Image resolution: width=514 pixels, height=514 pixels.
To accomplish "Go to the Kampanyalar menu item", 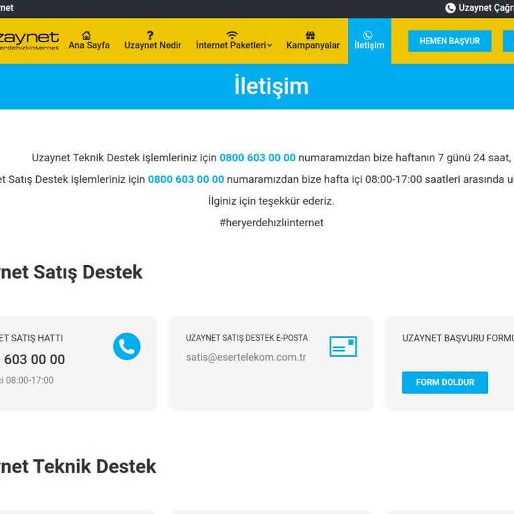I will point(313,41).
